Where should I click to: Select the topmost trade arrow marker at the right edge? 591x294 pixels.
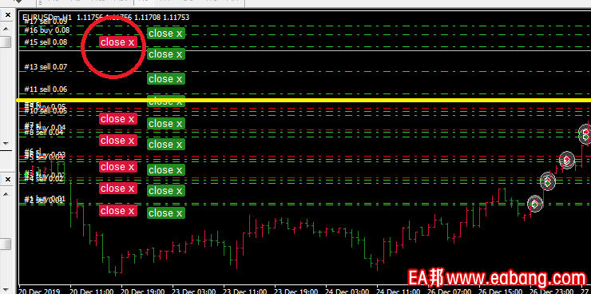(585, 133)
